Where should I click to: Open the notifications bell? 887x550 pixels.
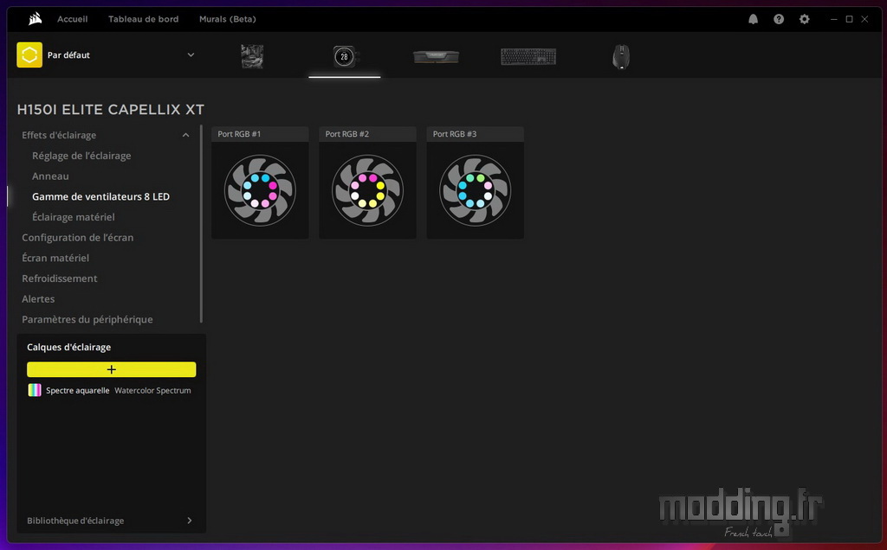click(753, 19)
